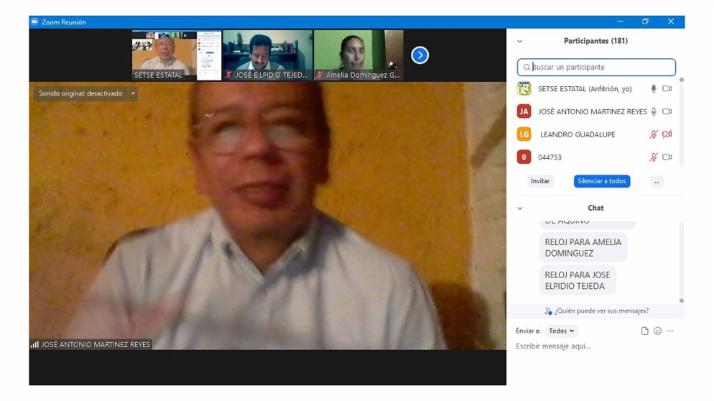Collapse the Participantes panel chevron
This screenshot has height=401, width=714.
(x=520, y=41)
